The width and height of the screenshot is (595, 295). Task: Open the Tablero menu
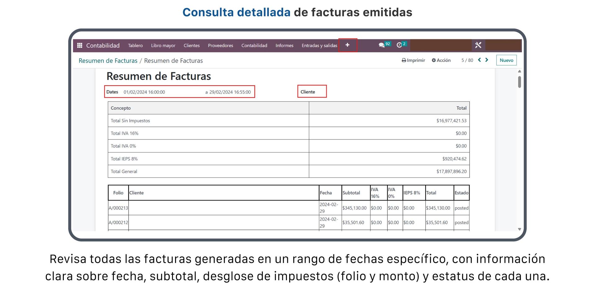(135, 46)
